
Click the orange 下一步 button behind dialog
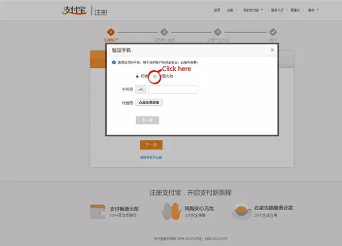151,145
